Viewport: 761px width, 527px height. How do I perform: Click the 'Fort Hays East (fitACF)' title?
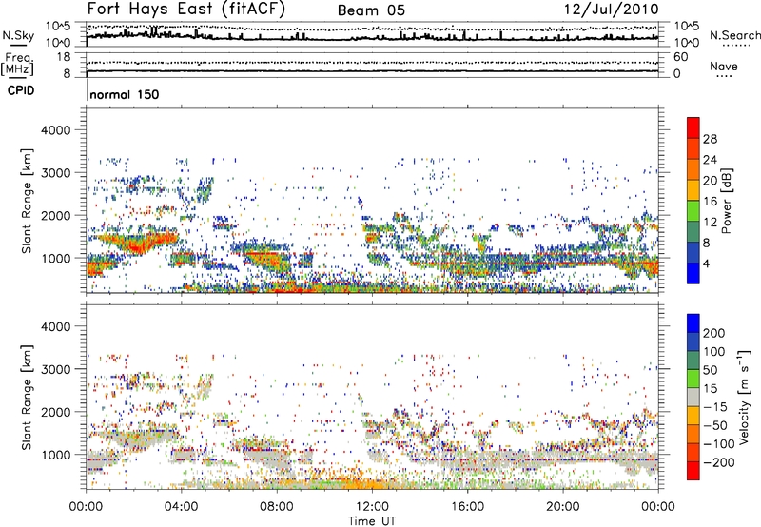(x=186, y=10)
